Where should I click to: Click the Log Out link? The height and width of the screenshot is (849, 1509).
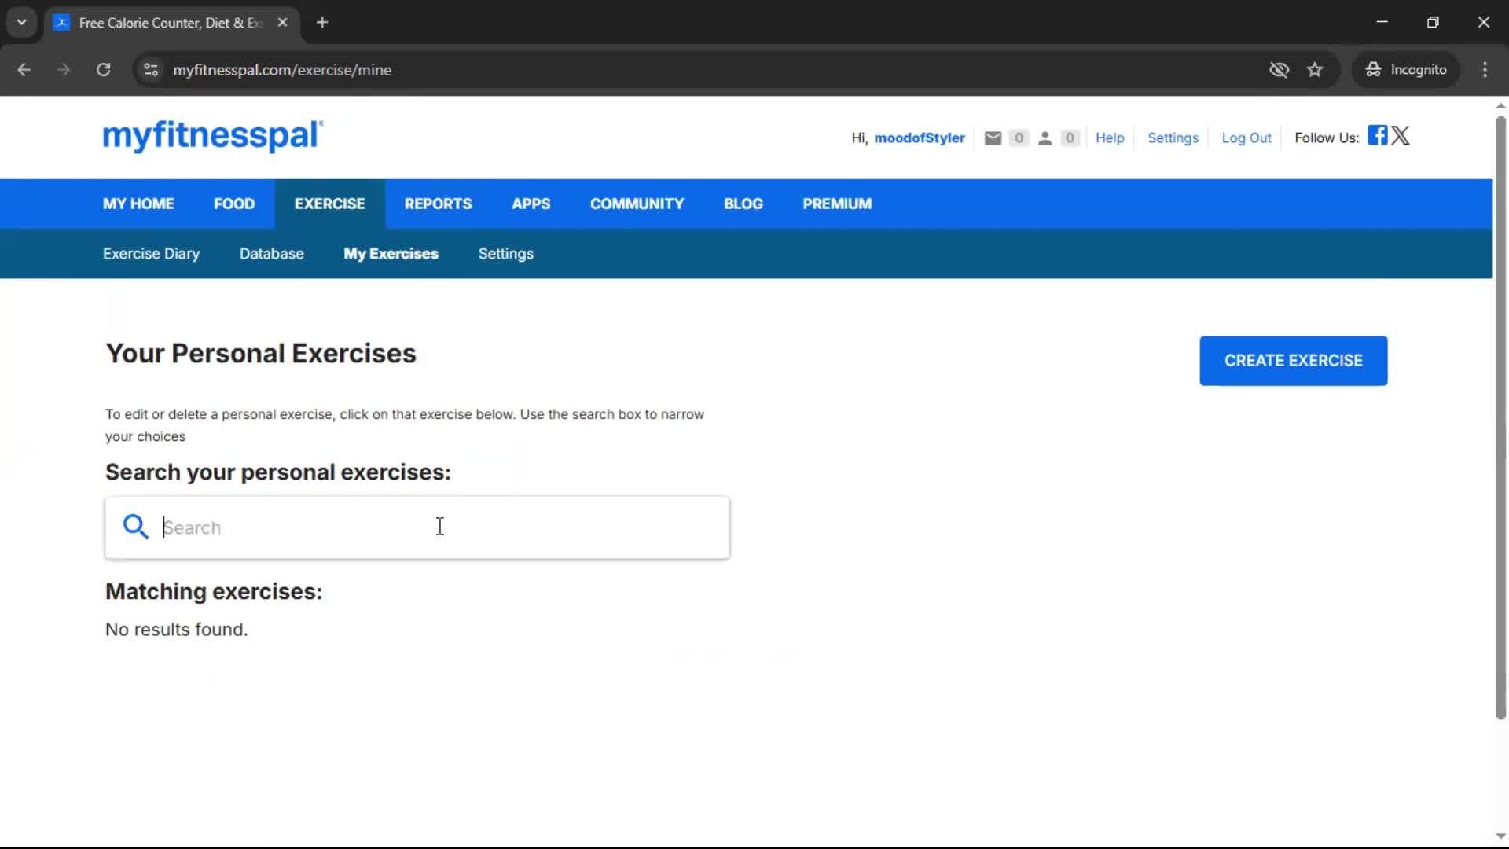(x=1246, y=138)
